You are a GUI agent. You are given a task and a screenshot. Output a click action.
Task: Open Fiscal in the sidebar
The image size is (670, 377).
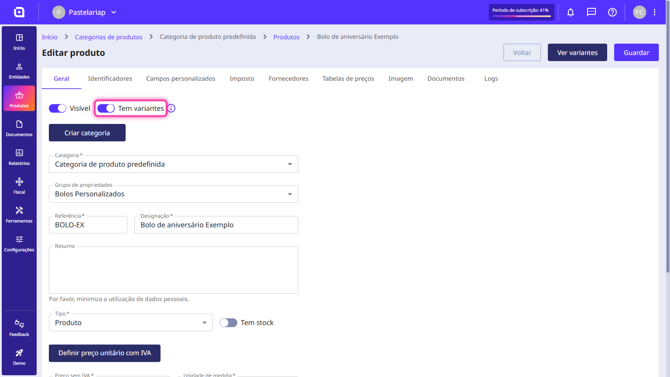pos(19,186)
